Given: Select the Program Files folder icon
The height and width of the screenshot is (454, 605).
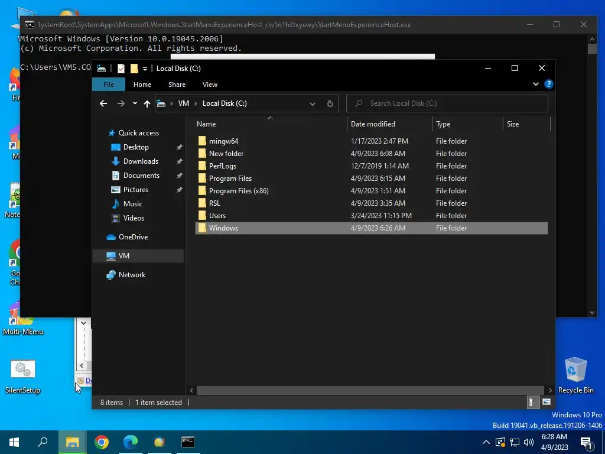Looking at the screenshot, I should pyautogui.click(x=202, y=178).
